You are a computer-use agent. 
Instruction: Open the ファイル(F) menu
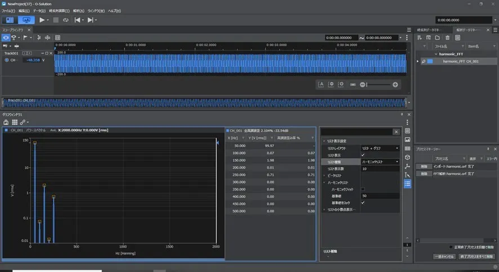tap(8, 11)
